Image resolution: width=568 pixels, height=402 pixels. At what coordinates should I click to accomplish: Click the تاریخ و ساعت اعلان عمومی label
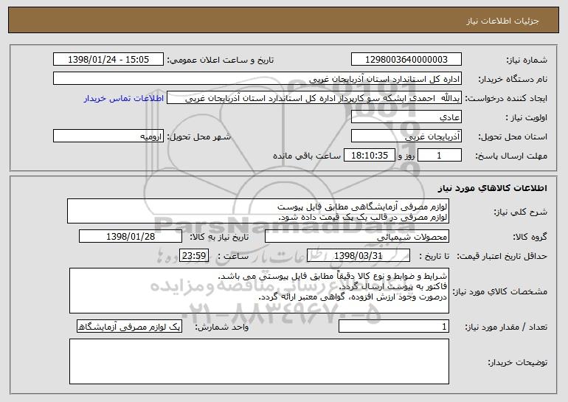(221, 60)
